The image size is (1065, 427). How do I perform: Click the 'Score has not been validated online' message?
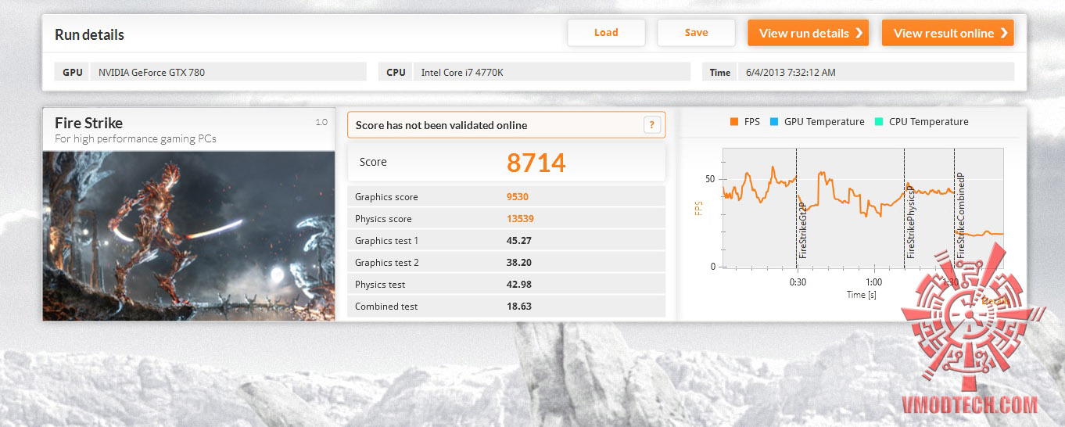(x=441, y=125)
